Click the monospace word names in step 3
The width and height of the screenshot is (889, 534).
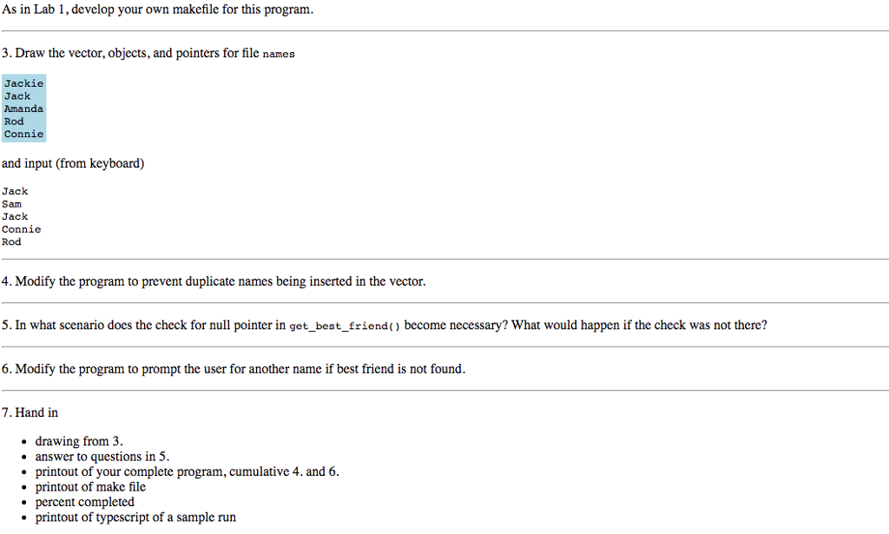[x=279, y=54]
